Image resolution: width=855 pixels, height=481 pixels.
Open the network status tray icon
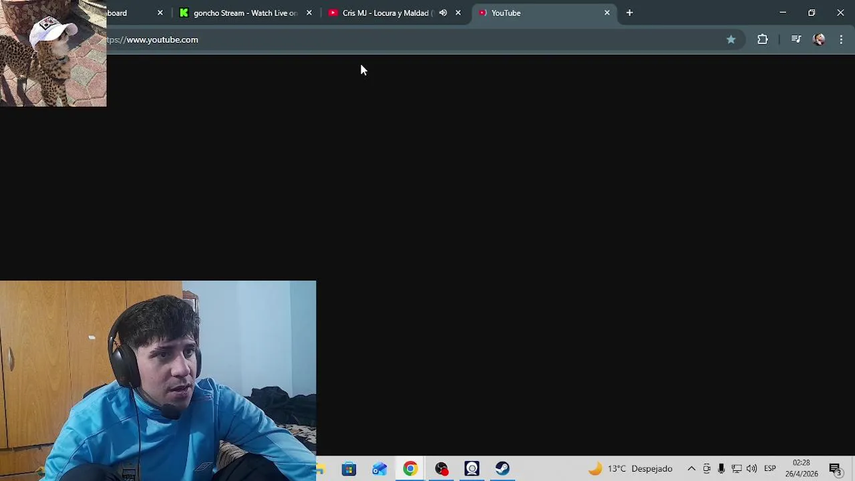coord(736,469)
